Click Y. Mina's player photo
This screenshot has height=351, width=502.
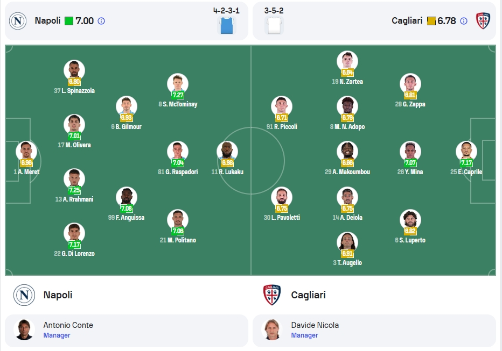click(x=410, y=152)
